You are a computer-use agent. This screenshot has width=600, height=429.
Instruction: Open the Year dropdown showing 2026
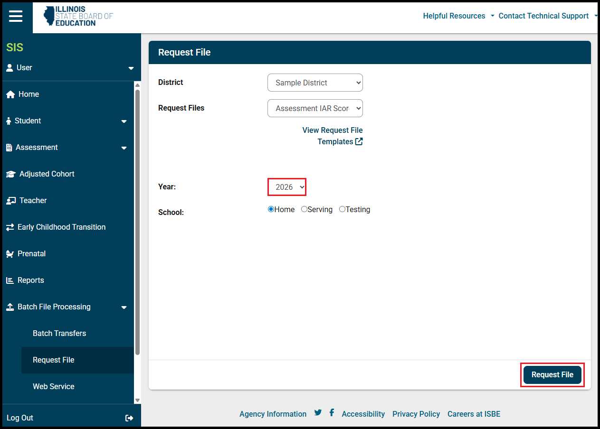[x=287, y=187]
